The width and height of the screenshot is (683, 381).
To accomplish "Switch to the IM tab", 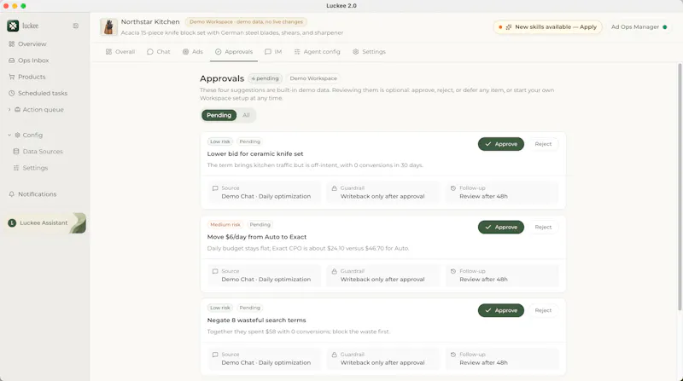I will click(x=273, y=52).
